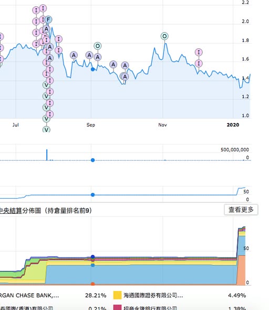Image resolution: width=269 pixels, height=310 pixels.
Task: Click the light blue dot in the stacked area
Action: [x=92, y=265]
